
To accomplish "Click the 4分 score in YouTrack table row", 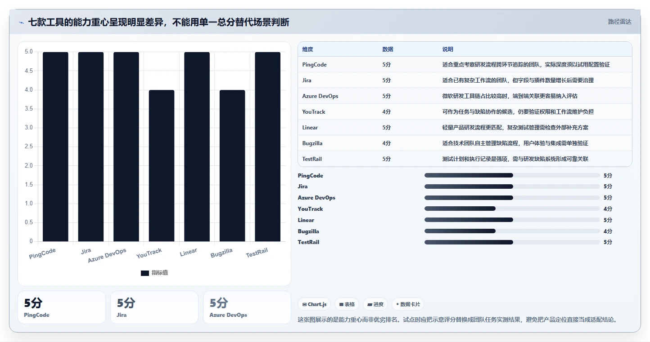I will pos(386,112).
